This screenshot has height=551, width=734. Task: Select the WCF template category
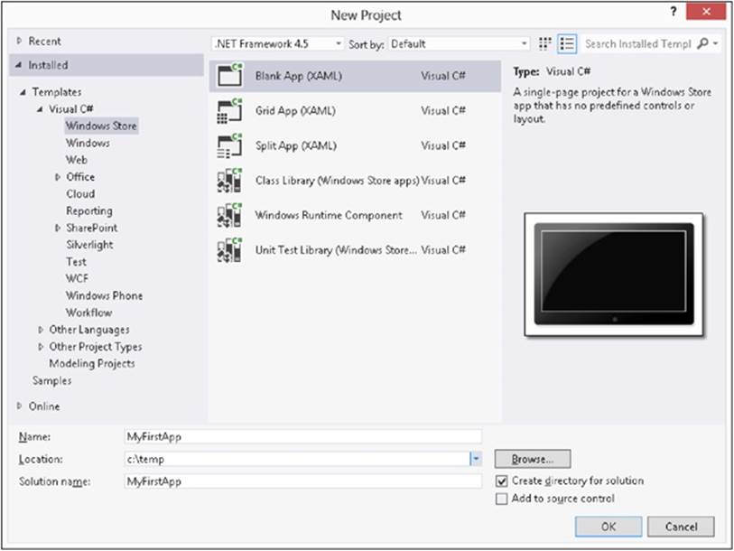click(x=77, y=278)
